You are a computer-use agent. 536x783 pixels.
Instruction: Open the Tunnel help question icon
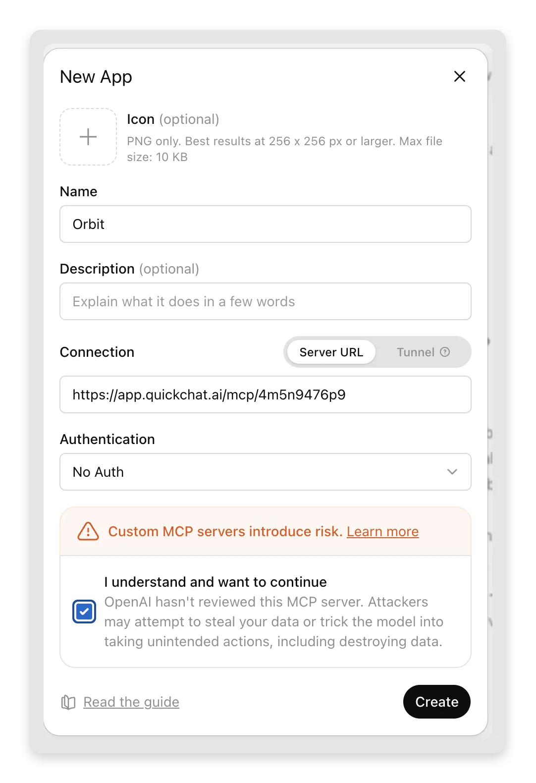[445, 352]
